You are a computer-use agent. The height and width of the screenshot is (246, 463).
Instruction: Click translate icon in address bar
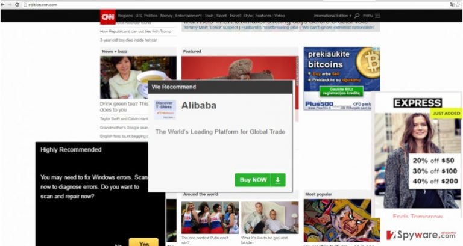click(452, 4)
